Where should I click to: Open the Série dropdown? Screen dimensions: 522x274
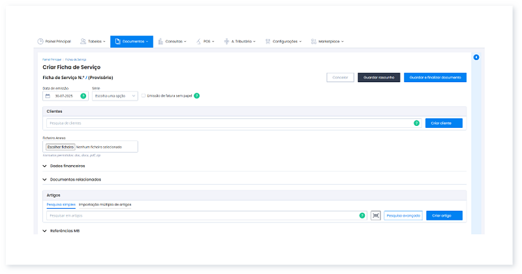click(x=115, y=96)
